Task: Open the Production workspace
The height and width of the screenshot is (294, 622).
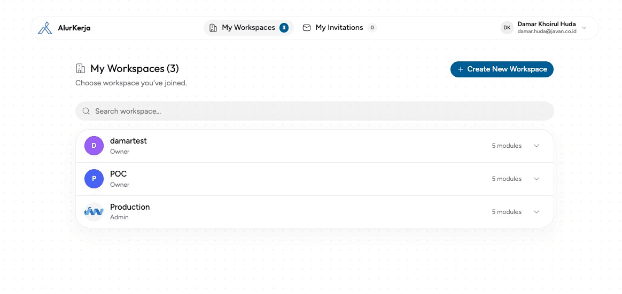Action: click(315, 212)
